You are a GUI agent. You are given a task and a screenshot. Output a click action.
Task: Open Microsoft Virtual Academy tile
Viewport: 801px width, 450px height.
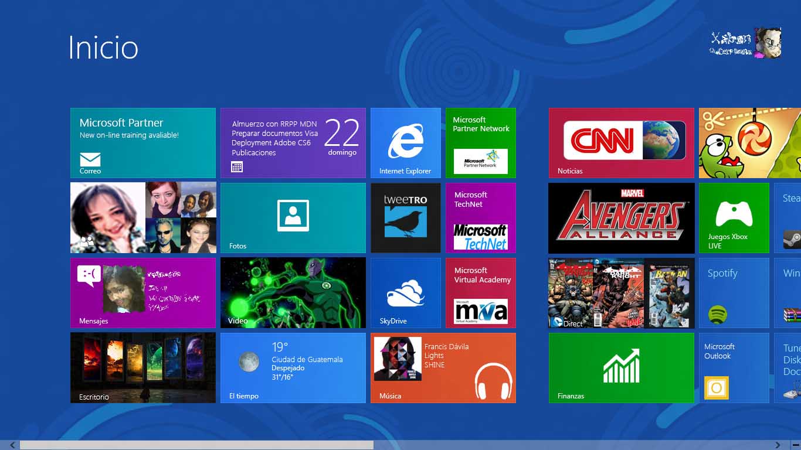point(481,293)
